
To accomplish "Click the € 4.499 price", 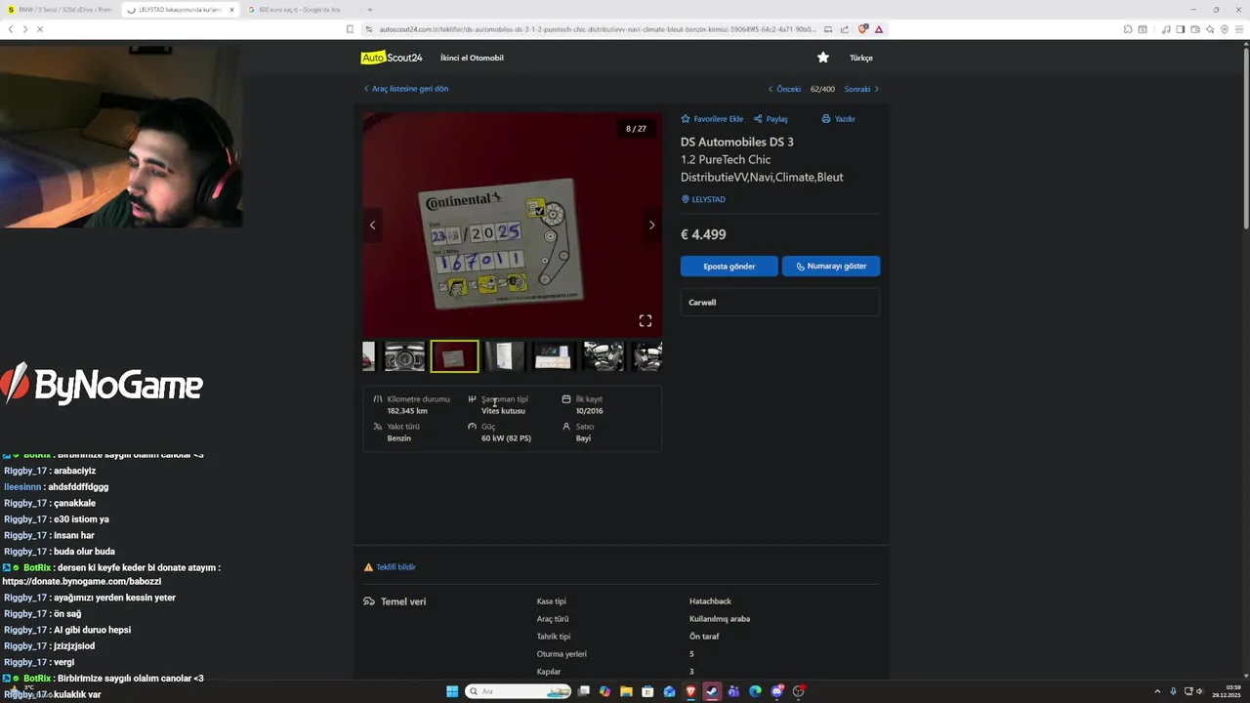I will 703,234.
